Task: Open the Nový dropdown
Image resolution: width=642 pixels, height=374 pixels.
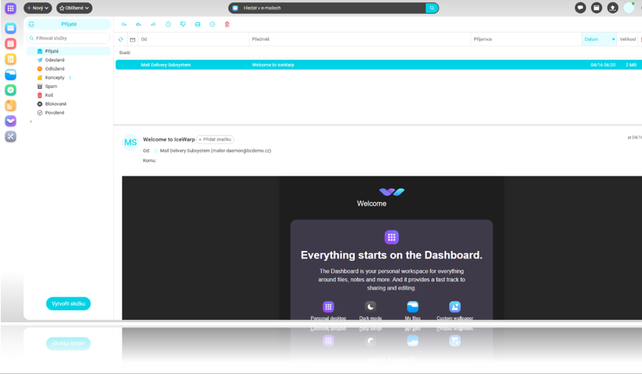Action: click(38, 8)
